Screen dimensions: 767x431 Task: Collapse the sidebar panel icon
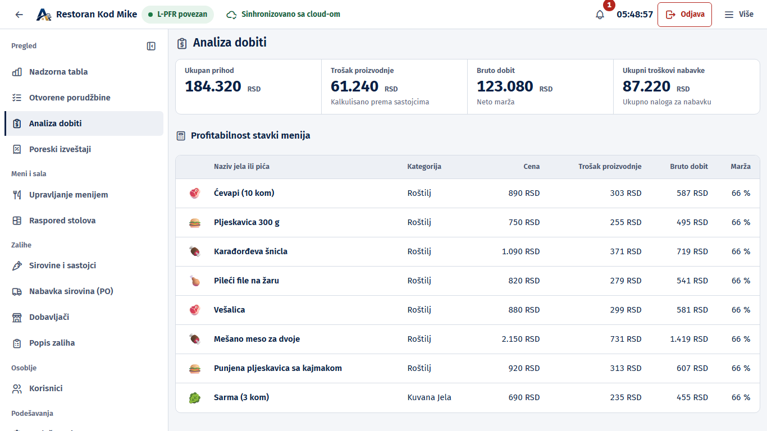tap(151, 46)
